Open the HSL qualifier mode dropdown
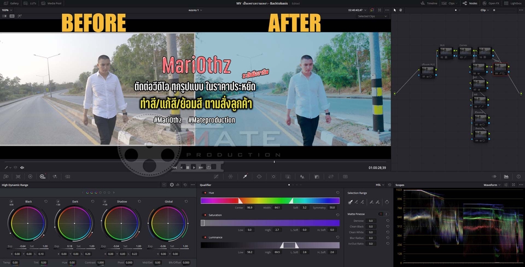Image resolution: width=525 pixels, height=267 pixels. coord(381,185)
